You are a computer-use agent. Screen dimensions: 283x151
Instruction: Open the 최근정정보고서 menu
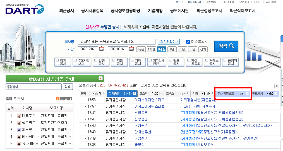point(209,11)
